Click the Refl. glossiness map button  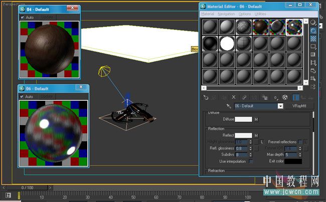tap(256, 148)
